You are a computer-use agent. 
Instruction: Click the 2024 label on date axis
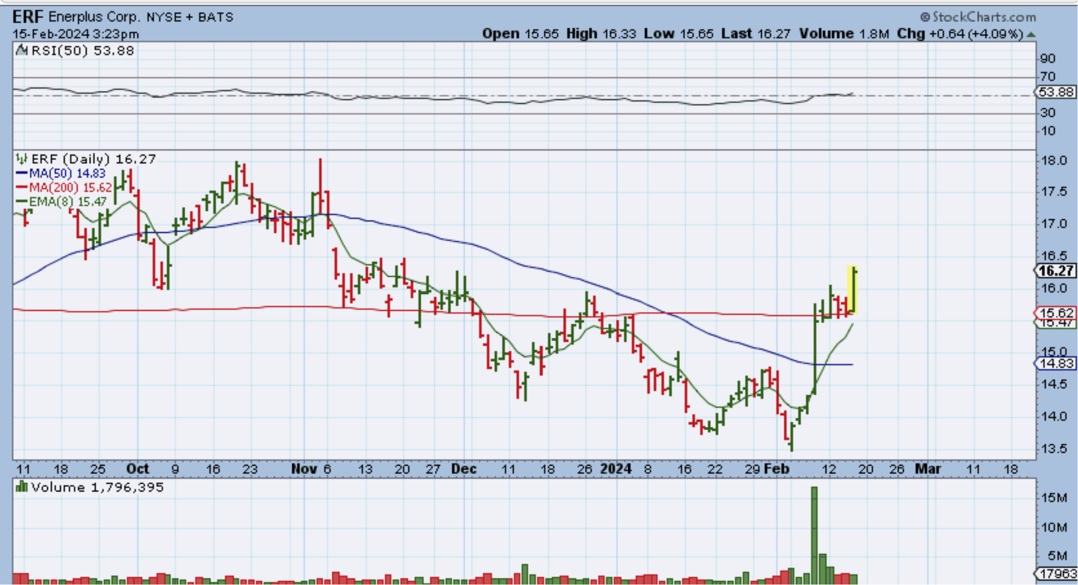[615, 469]
